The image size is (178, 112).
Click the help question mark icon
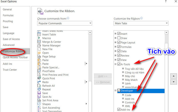(166, 1)
